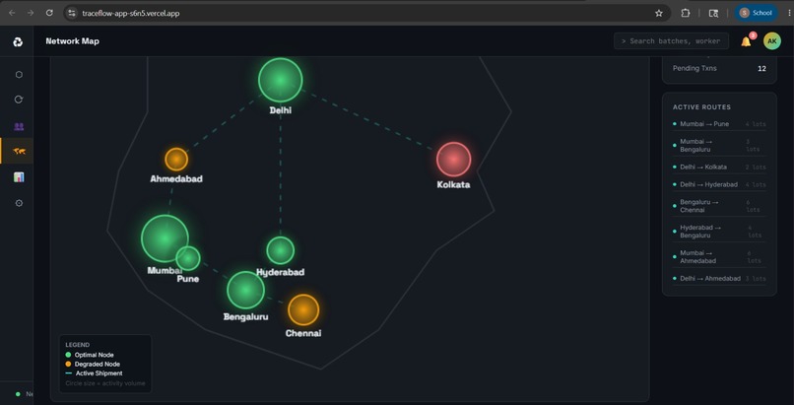
Task: Click the Mumbai → Pune route row
Action: click(719, 124)
